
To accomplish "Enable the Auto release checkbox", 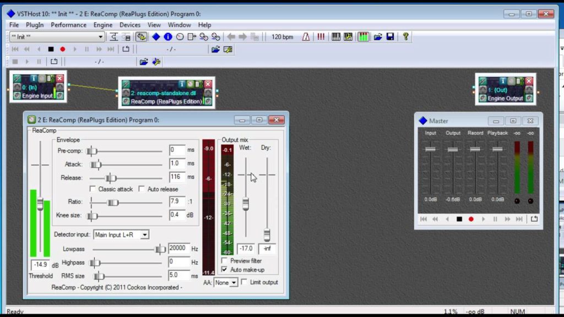I will tap(142, 189).
